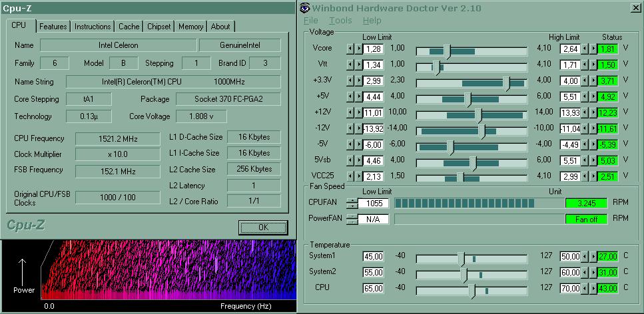Click the +12V voltage slider handle

click(x=478, y=116)
